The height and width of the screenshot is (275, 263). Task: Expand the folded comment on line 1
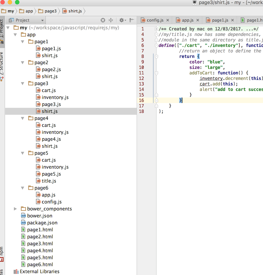(x=156, y=29)
